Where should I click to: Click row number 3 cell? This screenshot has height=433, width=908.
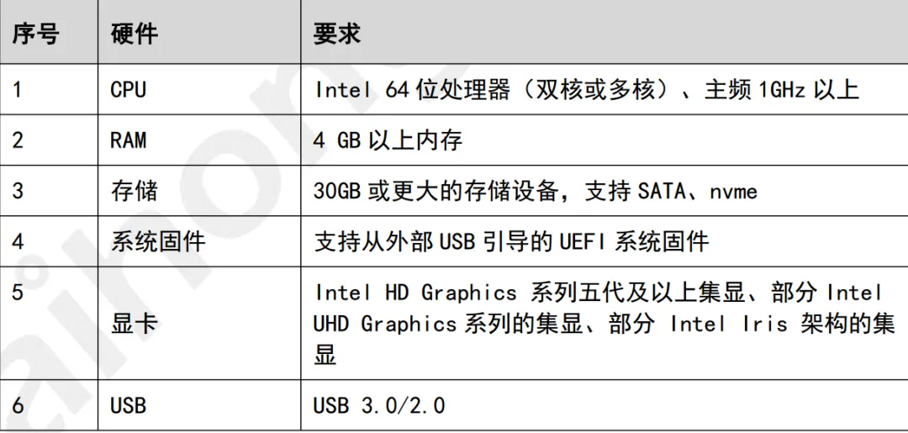coord(18,191)
